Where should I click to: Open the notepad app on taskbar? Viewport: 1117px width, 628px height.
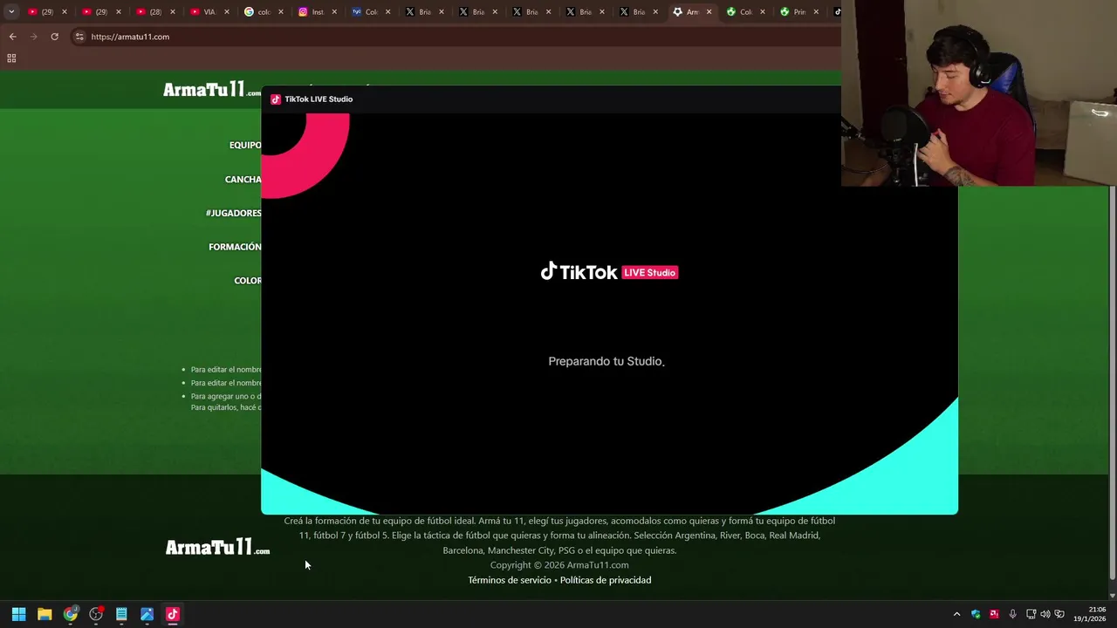coord(121,614)
